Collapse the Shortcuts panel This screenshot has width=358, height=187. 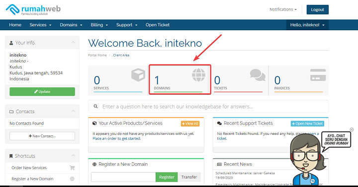[73, 156]
